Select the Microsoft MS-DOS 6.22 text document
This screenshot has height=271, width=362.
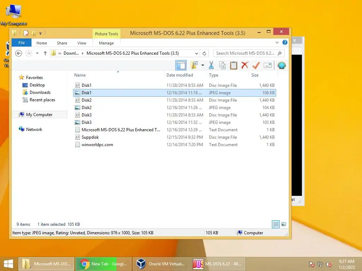click(x=175, y=130)
